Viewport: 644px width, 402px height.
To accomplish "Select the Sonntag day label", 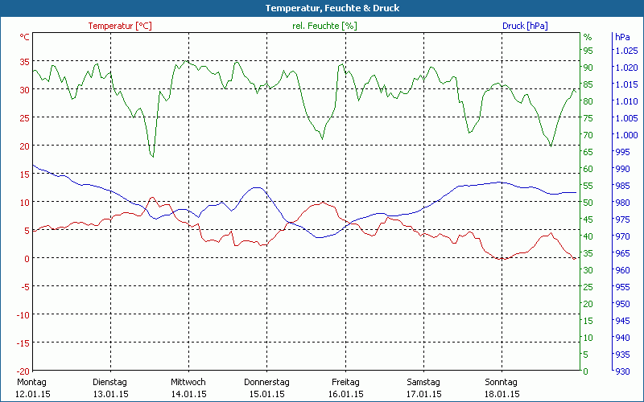I will coord(502,382).
